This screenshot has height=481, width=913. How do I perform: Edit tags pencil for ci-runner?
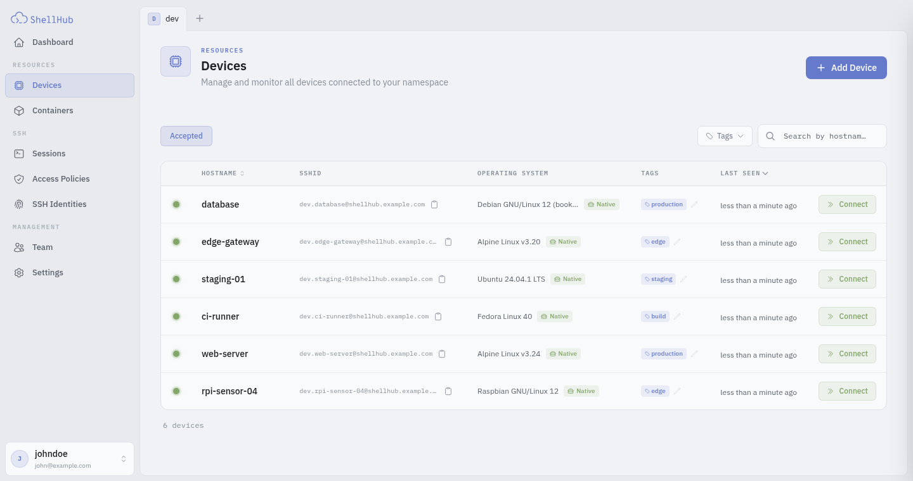click(x=677, y=316)
